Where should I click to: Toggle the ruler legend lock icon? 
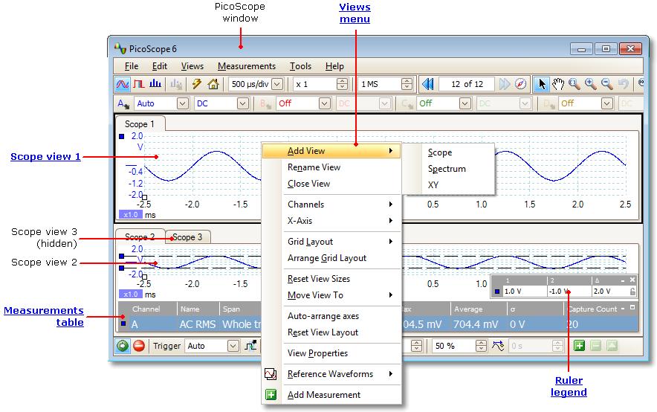point(632,291)
